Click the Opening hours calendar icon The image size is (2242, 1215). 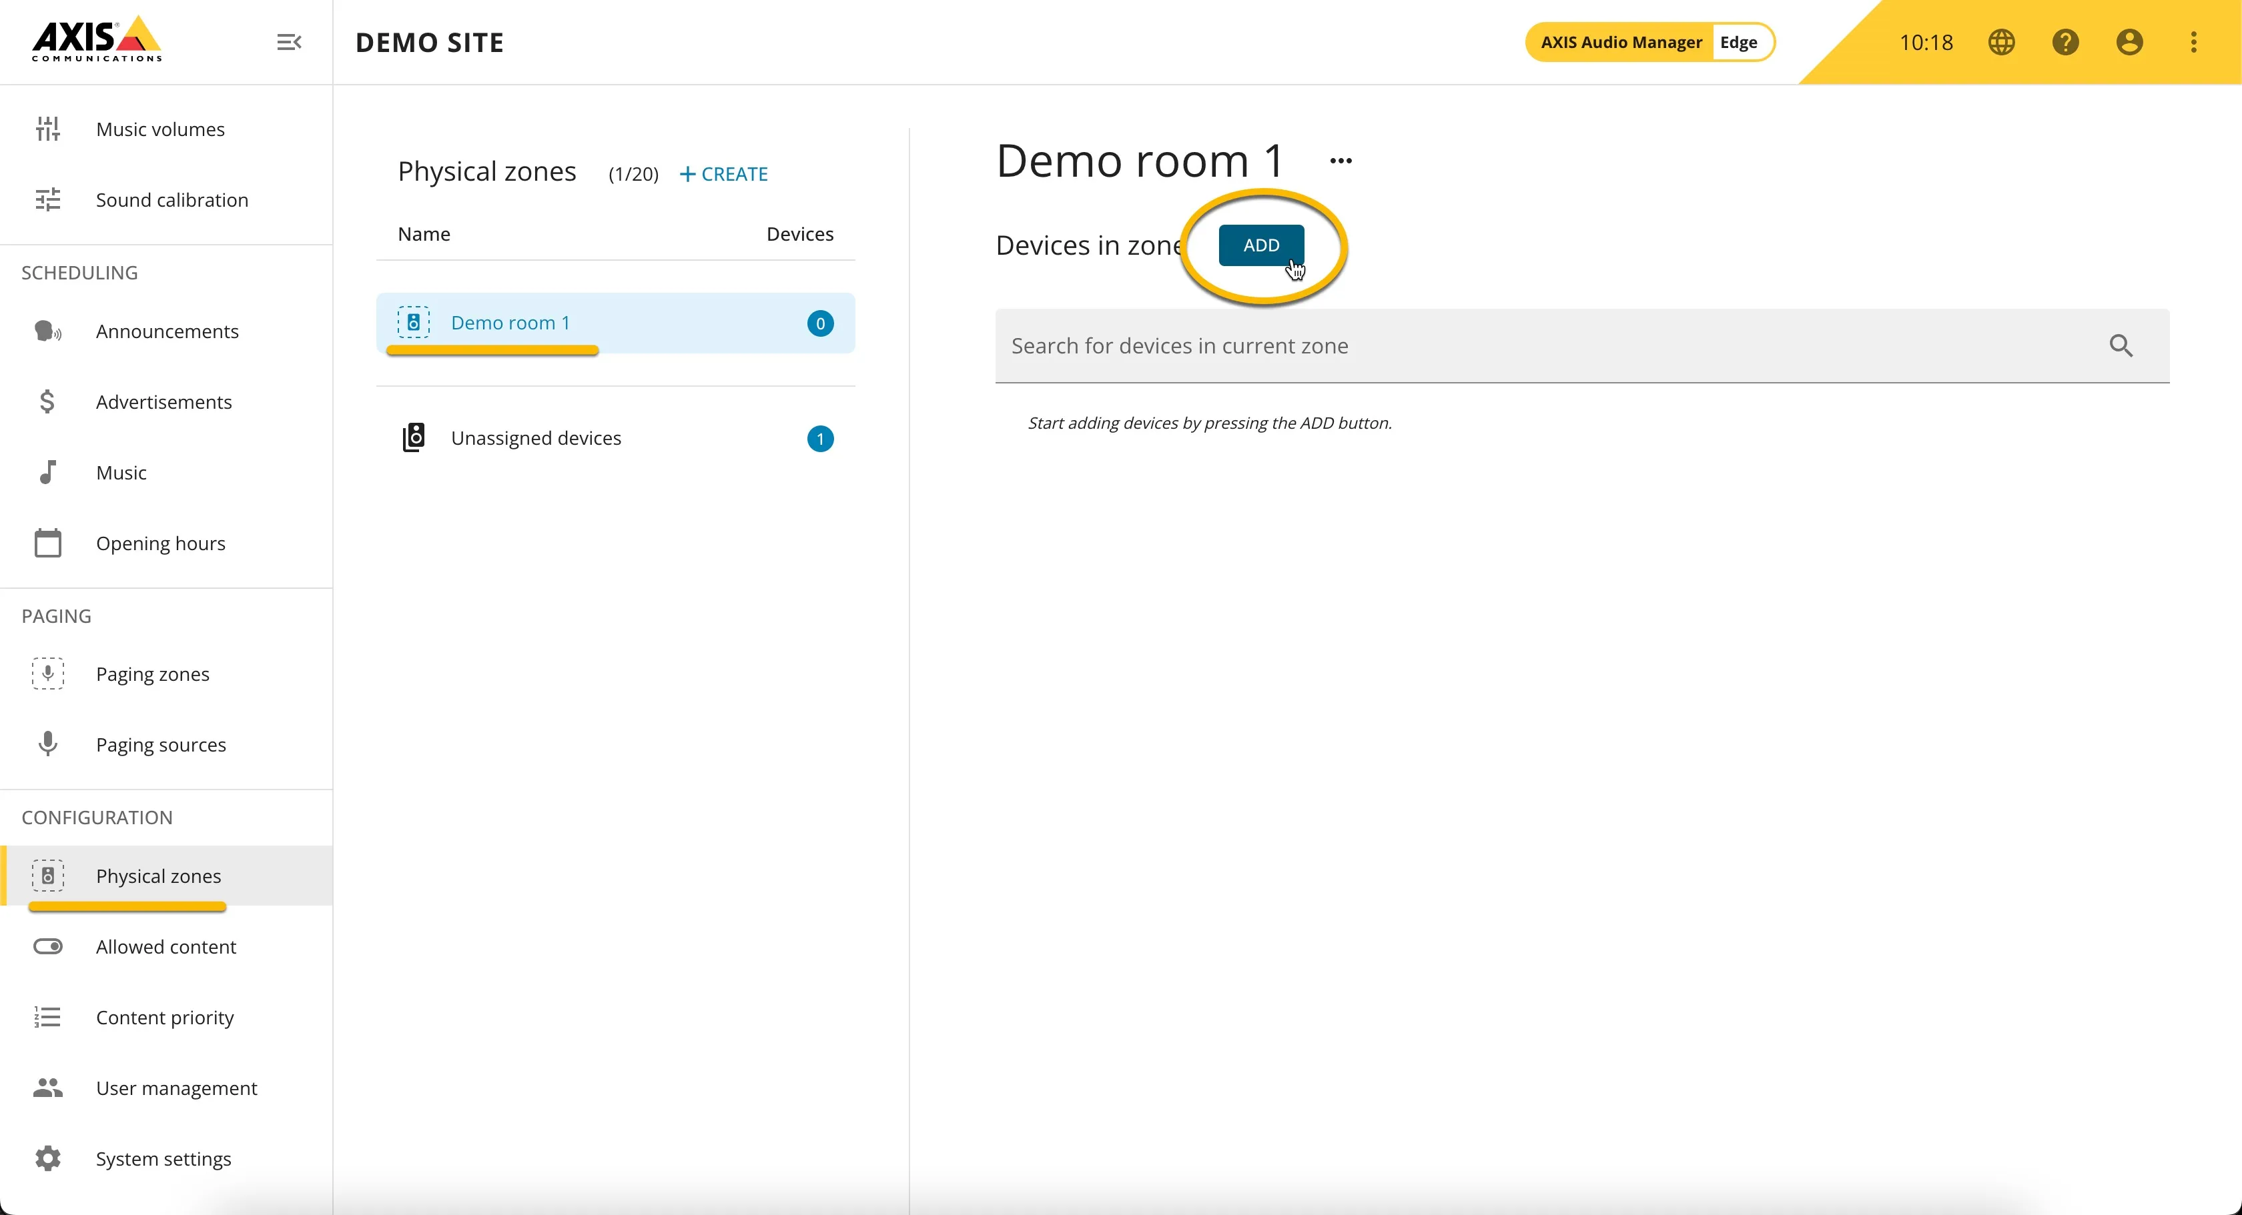pos(48,543)
